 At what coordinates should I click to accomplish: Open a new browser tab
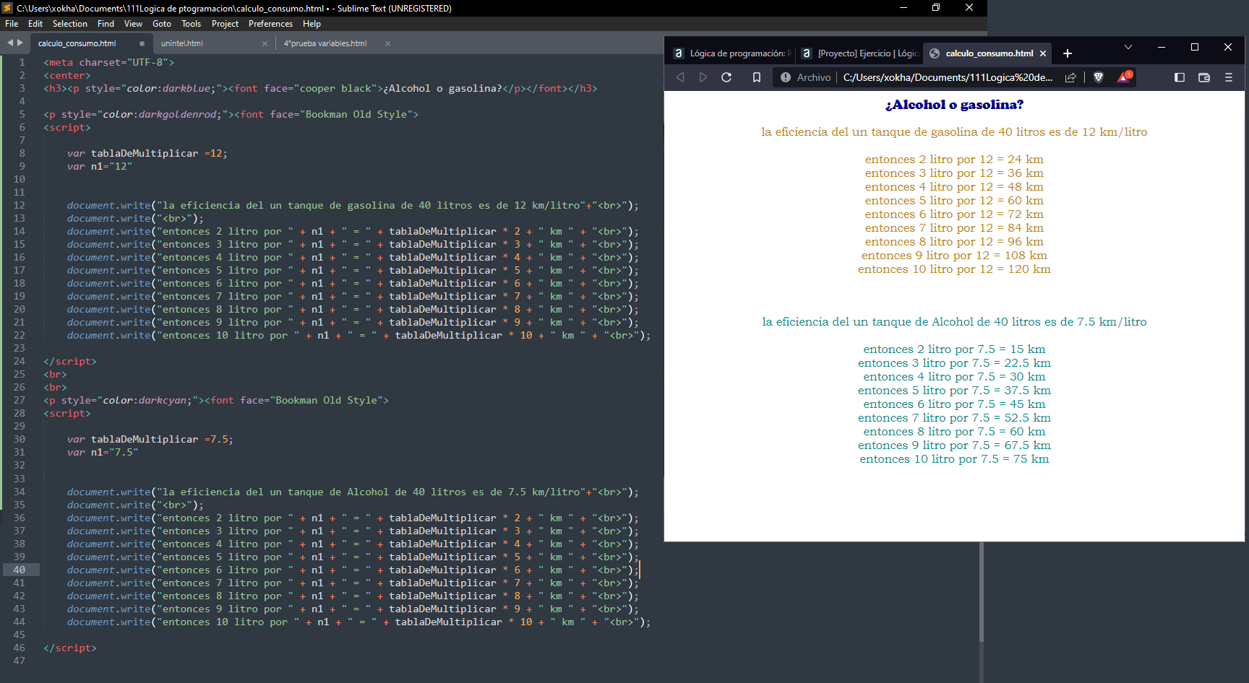1068,53
